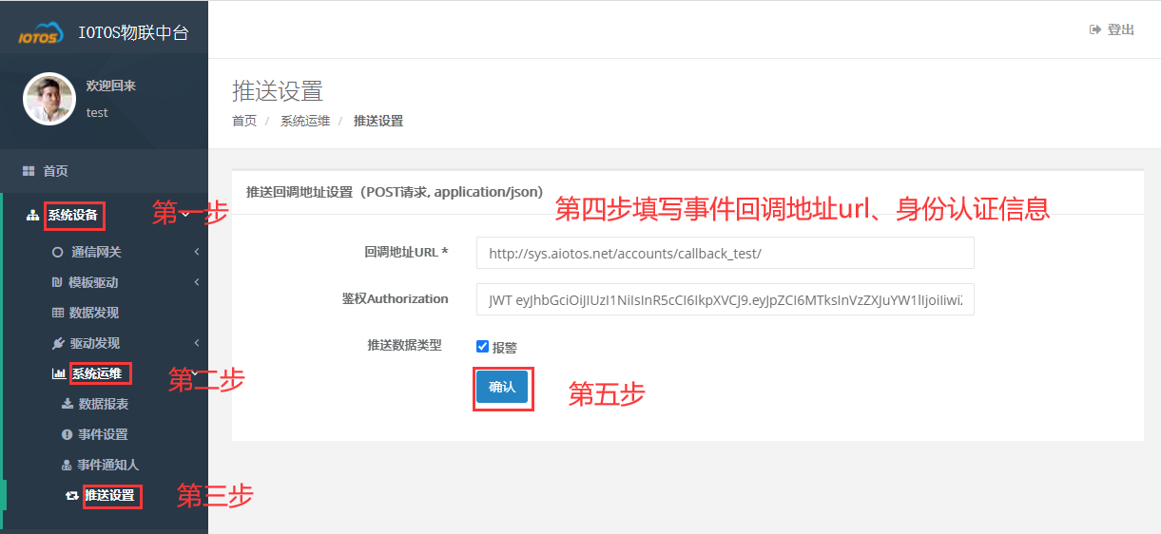Click the username test text
This screenshot has height=534, width=1161.
pos(97,112)
